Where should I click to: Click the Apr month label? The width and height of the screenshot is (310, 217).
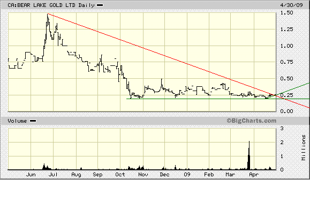pos(254,175)
